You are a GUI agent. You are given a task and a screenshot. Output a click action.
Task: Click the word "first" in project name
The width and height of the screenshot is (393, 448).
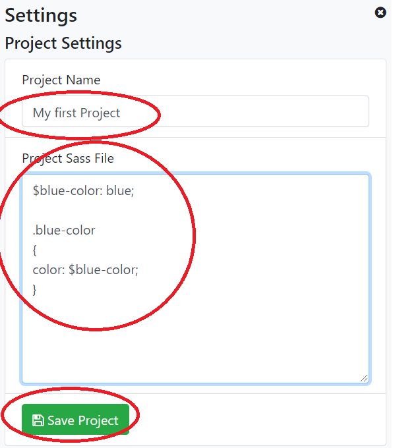tap(65, 112)
